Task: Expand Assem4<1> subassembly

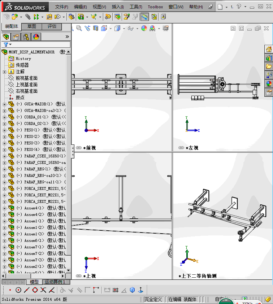Action: pyautogui.click(x=4, y=208)
